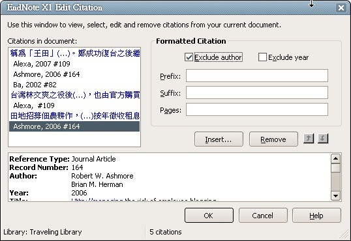This screenshot has width=351, height=241.
Task: Select the highlighted Ashmore, 2006 #164 entry
Action: pyautogui.click(x=74, y=126)
